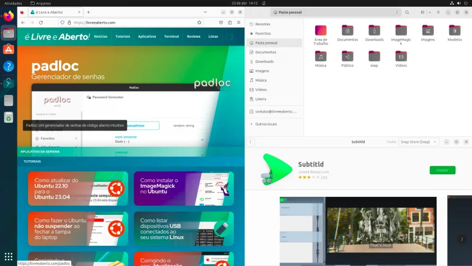The height and width of the screenshot is (266, 472).
Task: Expand the Firefox list all tabs arrow
Action: [205, 12]
